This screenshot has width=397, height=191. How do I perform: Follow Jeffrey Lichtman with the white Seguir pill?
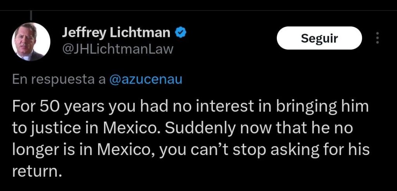point(319,38)
